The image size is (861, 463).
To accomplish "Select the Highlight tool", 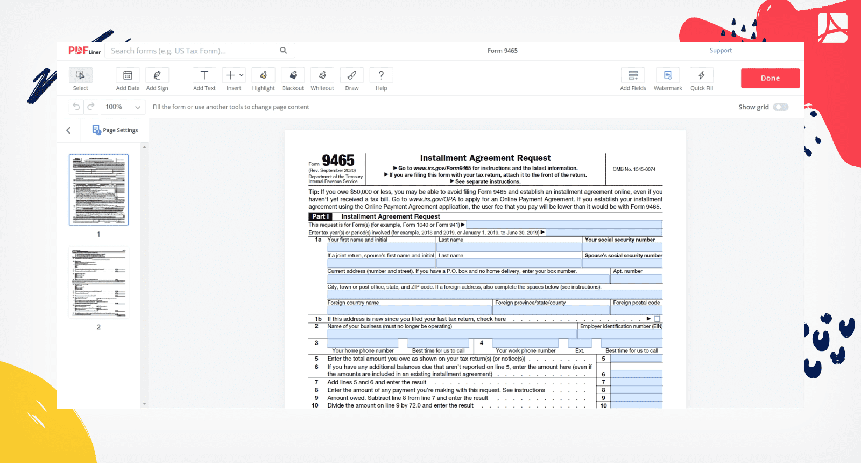I will [x=263, y=79].
